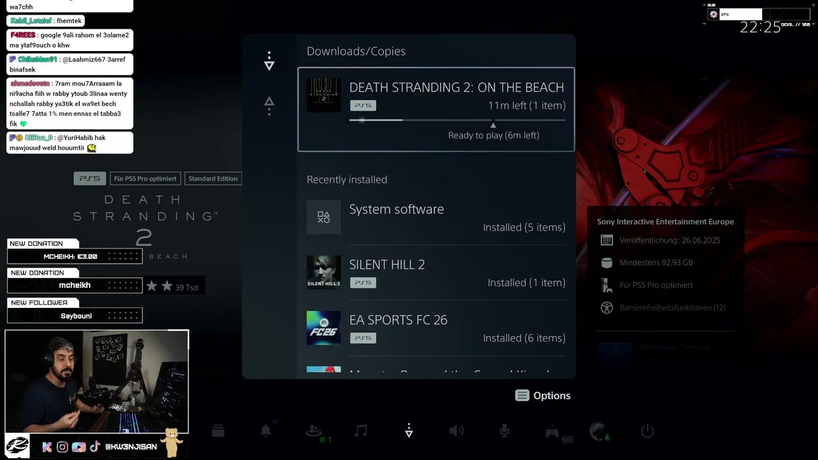Click the 'Ready to play (6m left)' label
The height and width of the screenshot is (460, 818).
(493, 135)
